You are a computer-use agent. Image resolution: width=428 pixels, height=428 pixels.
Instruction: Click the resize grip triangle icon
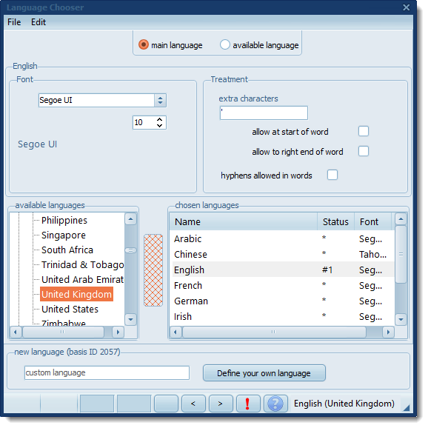(407, 407)
